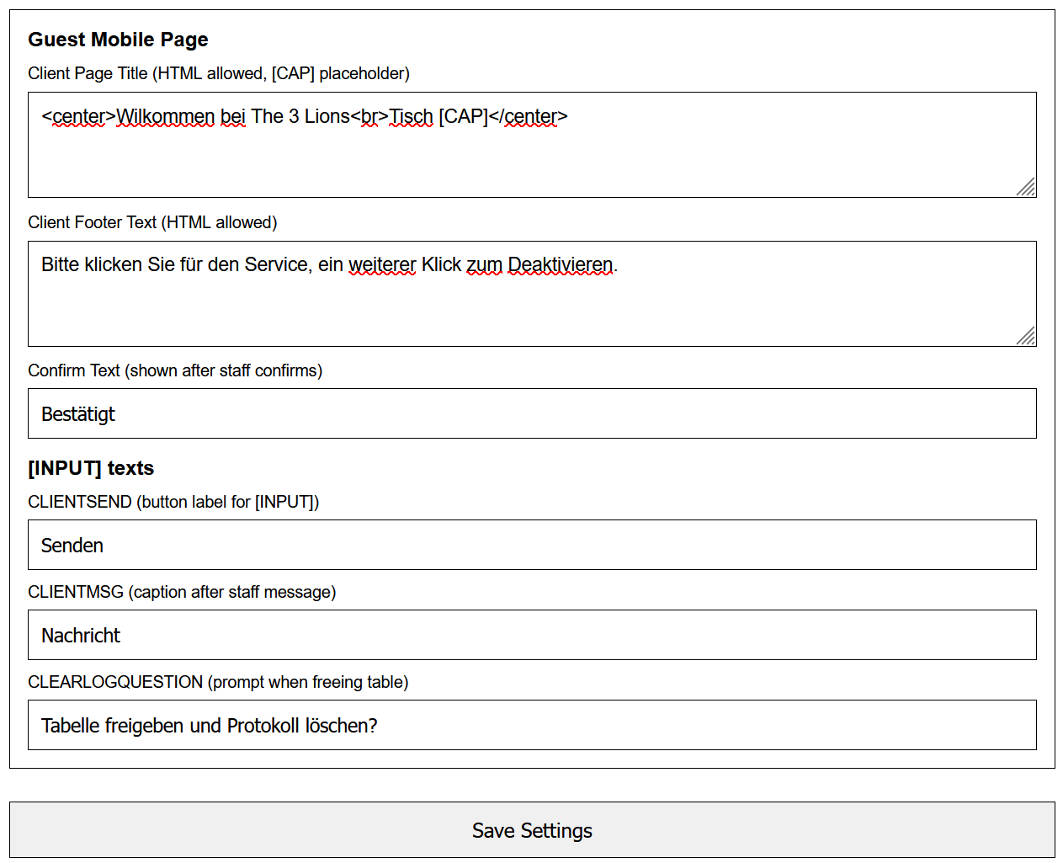Click the Save Settings button
The width and height of the screenshot is (1063, 863).
[531, 830]
